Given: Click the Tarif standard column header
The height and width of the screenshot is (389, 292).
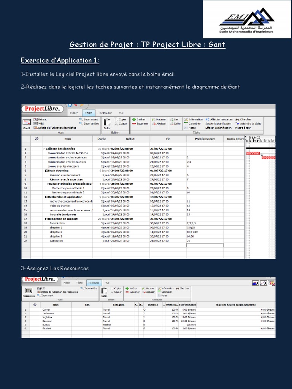Looking at the screenshot, I should [187, 305].
